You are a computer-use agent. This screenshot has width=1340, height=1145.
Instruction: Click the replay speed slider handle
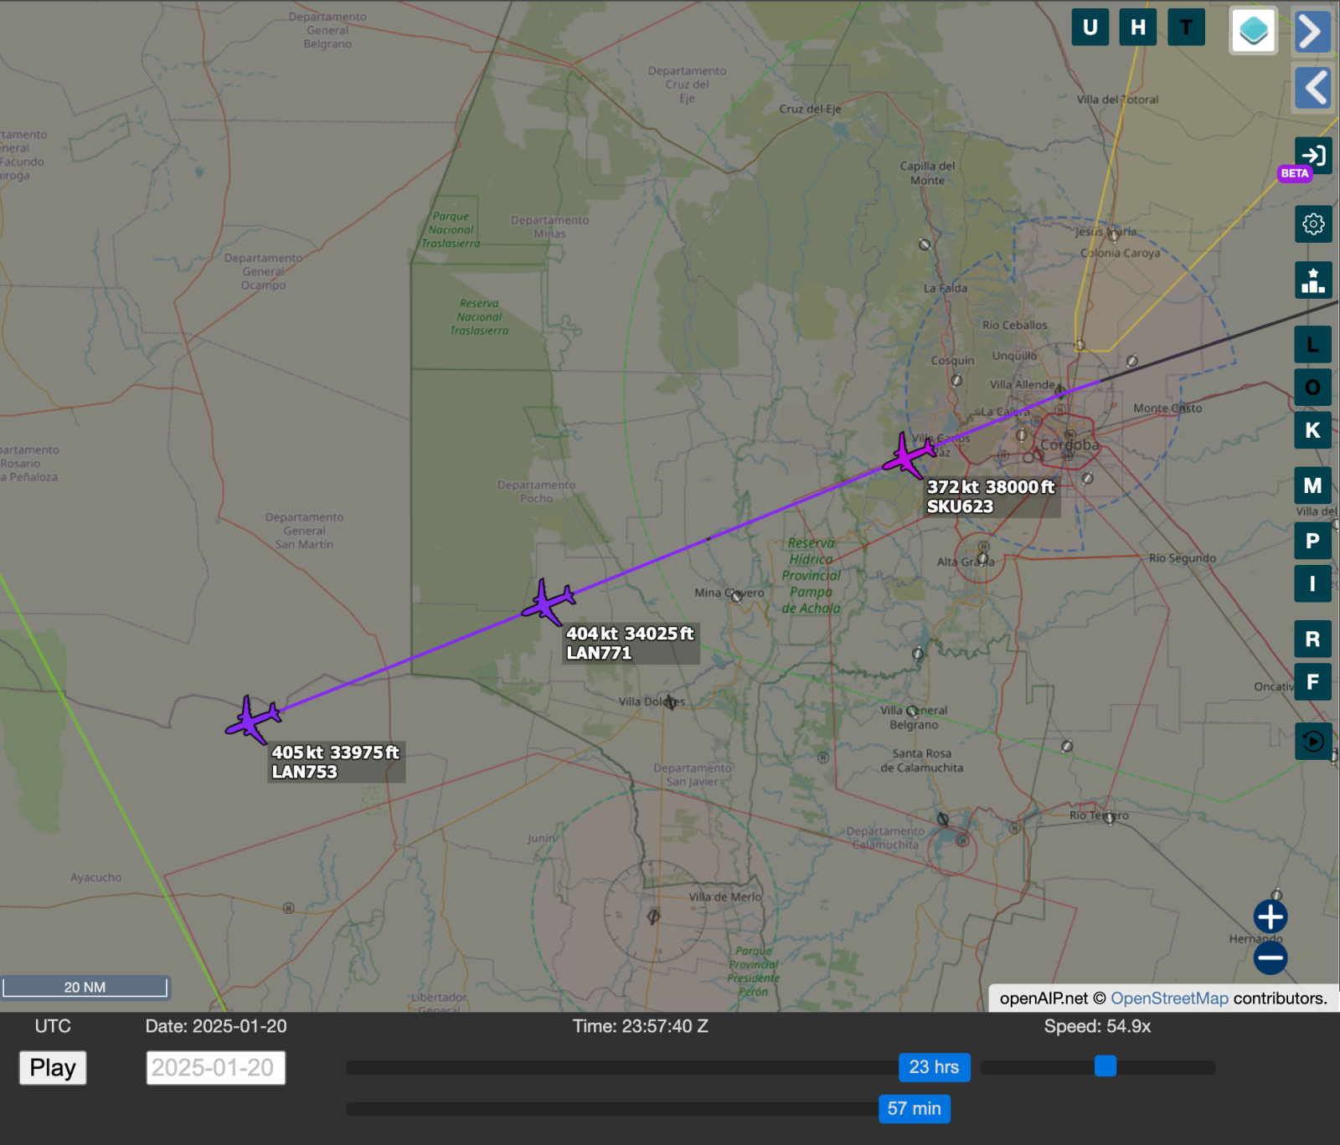click(1105, 1066)
